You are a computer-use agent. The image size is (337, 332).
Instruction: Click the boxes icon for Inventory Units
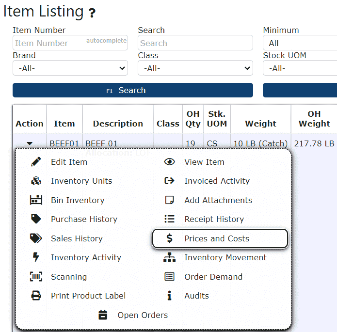(36, 181)
